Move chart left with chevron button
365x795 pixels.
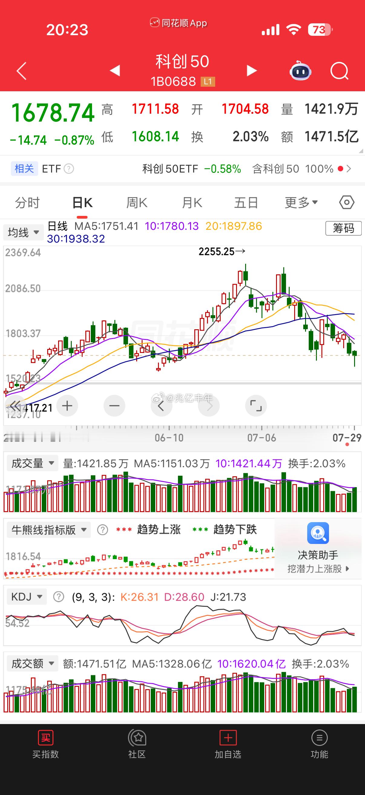pos(161,406)
